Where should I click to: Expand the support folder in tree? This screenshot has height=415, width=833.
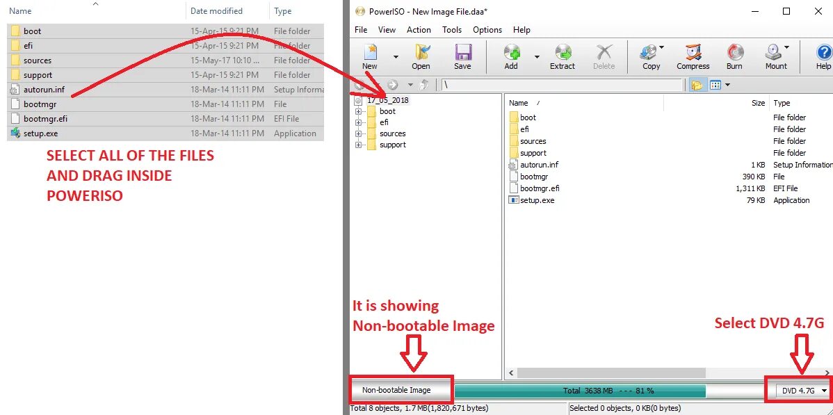coord(358,145)
